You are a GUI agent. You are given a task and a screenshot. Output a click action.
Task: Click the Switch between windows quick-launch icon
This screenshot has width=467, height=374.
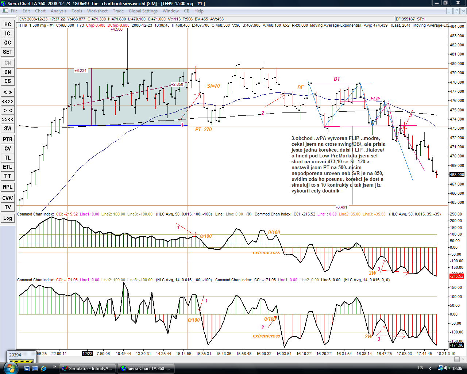(27, 369)
